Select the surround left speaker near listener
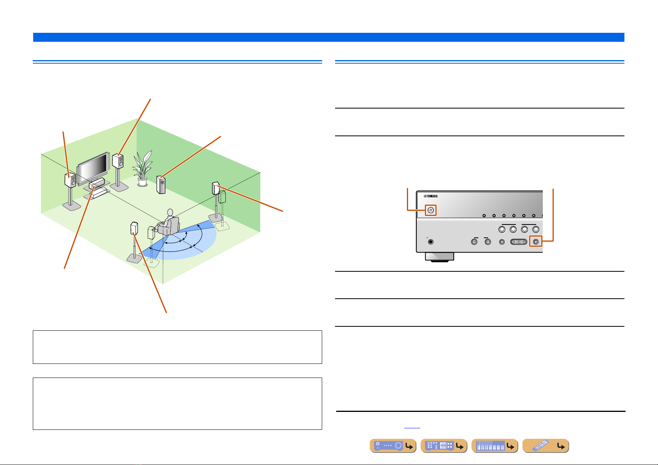Viewport: 658px width, 465px height. (134, 228)
